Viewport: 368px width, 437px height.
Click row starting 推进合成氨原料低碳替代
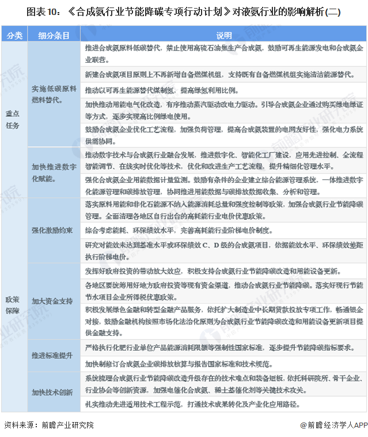(x=223, y=54)
